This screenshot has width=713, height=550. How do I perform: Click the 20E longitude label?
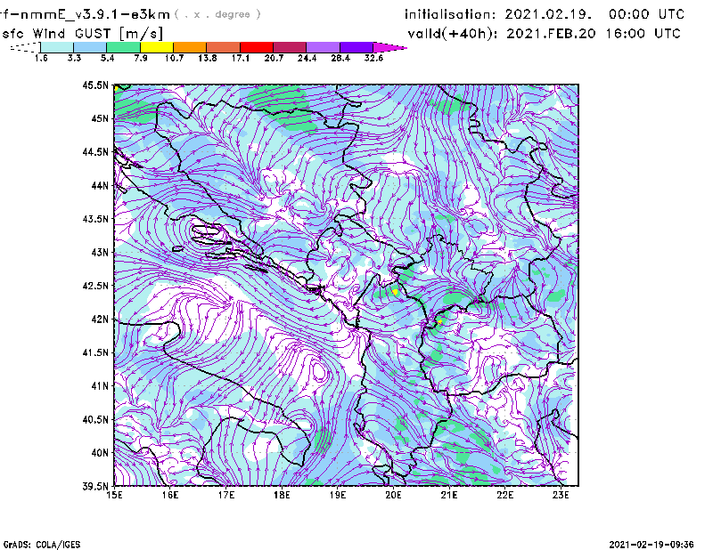[393, 495]
